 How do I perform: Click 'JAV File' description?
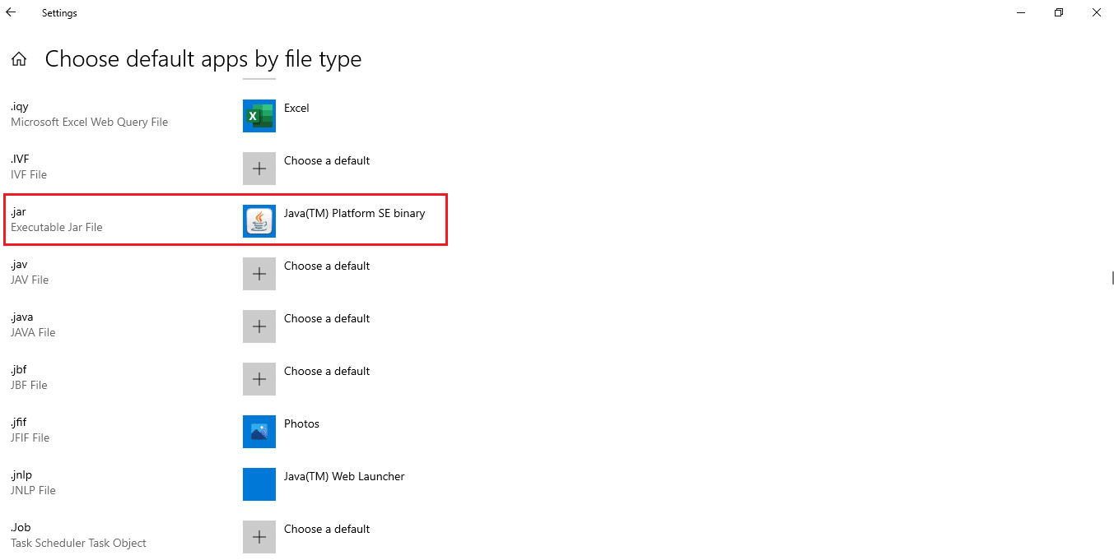30,280
